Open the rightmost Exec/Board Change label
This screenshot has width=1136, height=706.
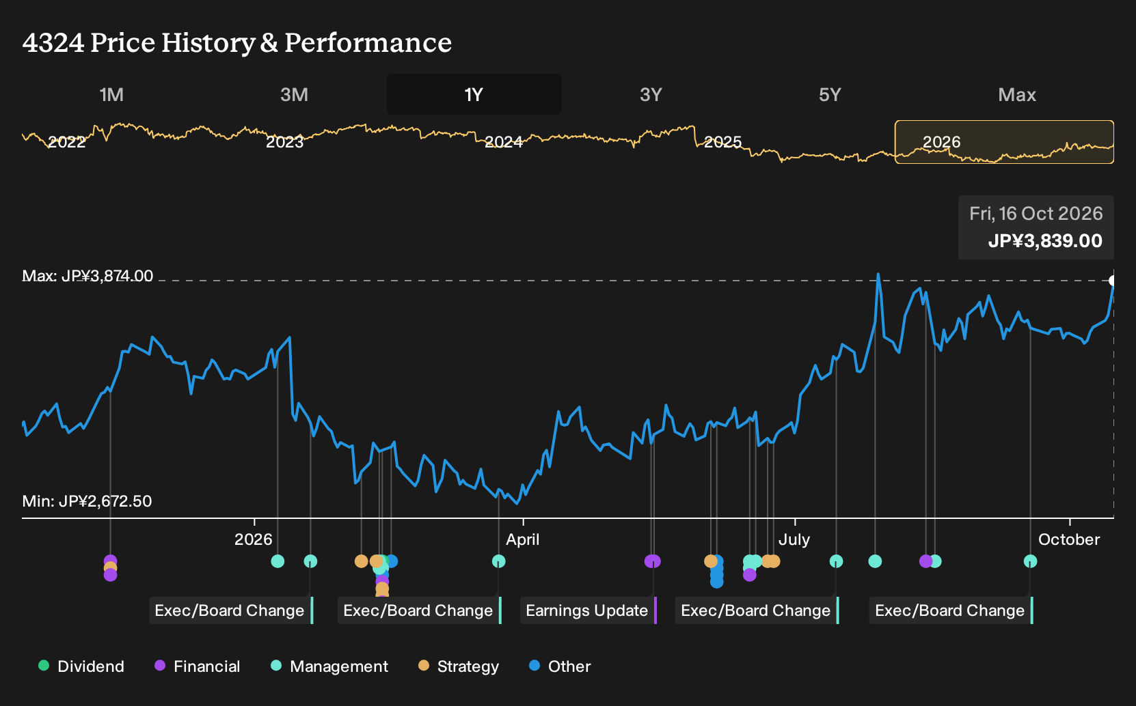tap(951, 610)
